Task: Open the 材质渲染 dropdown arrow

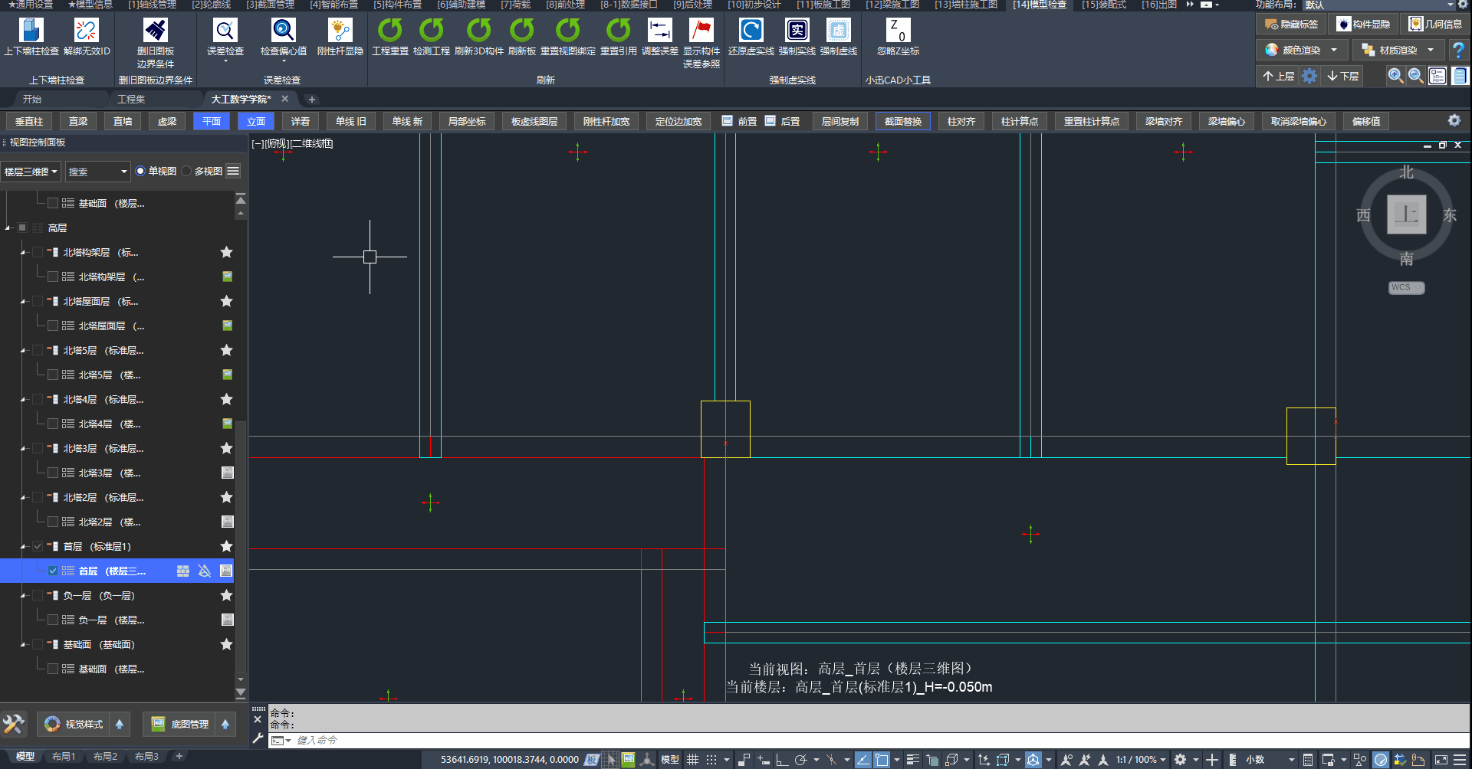Action: [x=1431, y=51]
